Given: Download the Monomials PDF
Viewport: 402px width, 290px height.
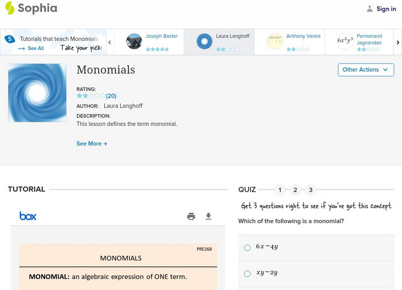Looking at the screenshot, I should [208, 215].
